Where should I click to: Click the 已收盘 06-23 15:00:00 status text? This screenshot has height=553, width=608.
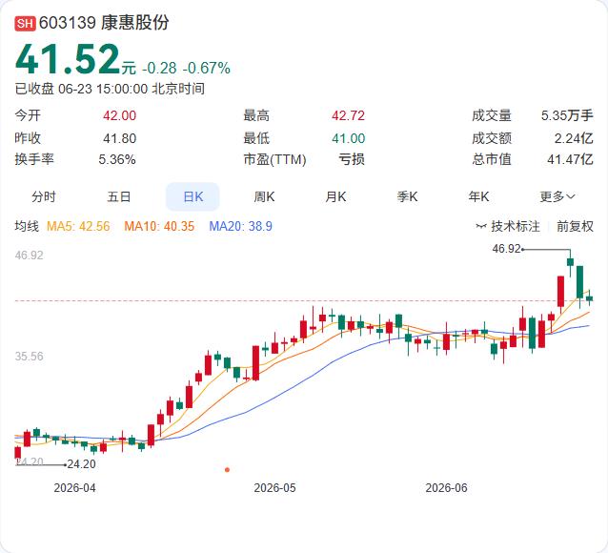coord(110,89)
